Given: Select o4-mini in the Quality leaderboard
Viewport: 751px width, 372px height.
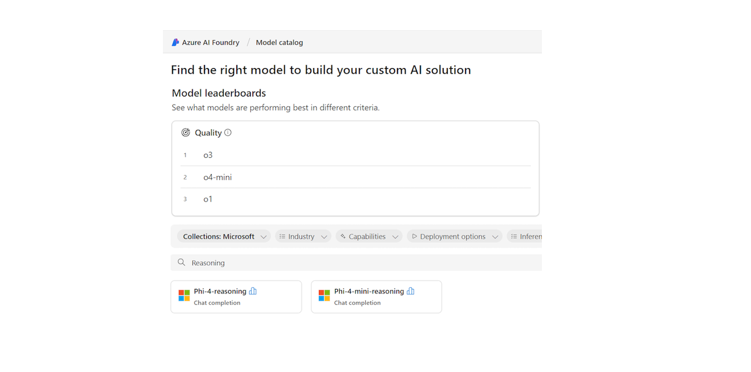Looking at the screenshot, I should pos(217,177).
